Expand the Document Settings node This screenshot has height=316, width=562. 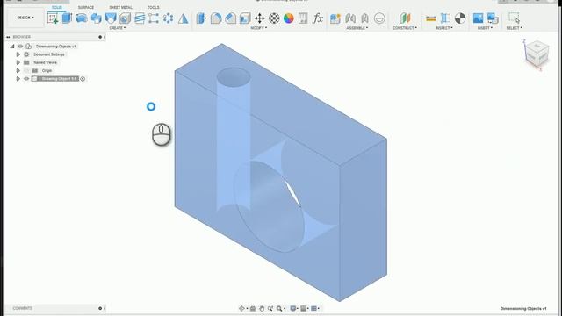pos(18,54)
